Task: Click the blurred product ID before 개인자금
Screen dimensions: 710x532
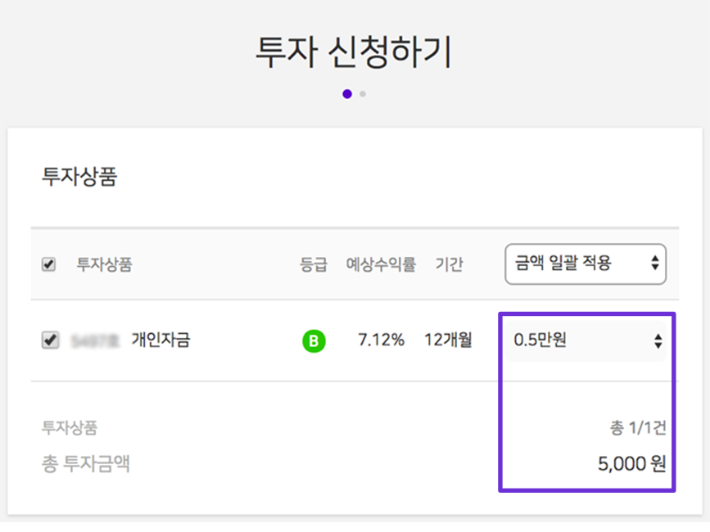Action: tap(95, 340)
